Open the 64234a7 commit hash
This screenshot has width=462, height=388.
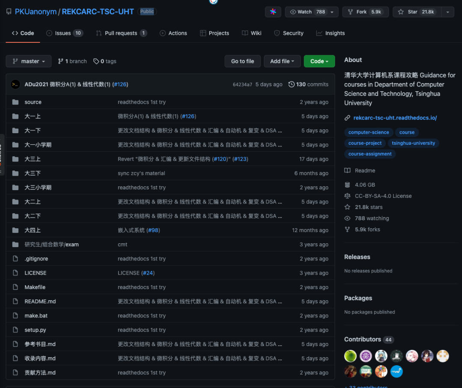click(x=242, y=84)
